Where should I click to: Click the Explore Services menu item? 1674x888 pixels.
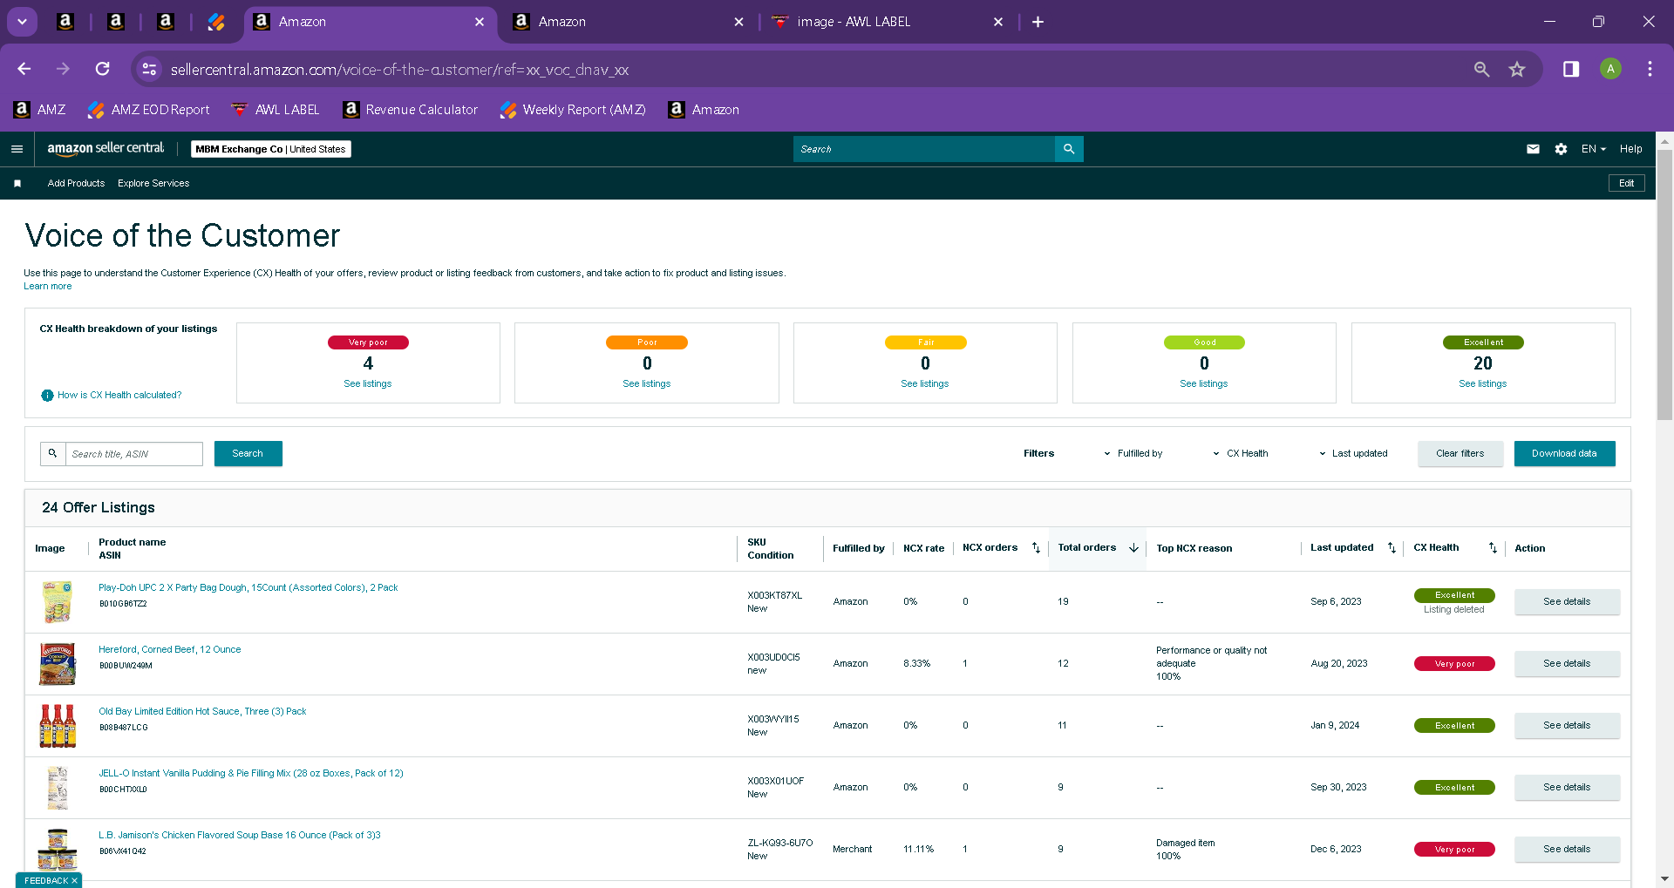(x=153, y=183)
